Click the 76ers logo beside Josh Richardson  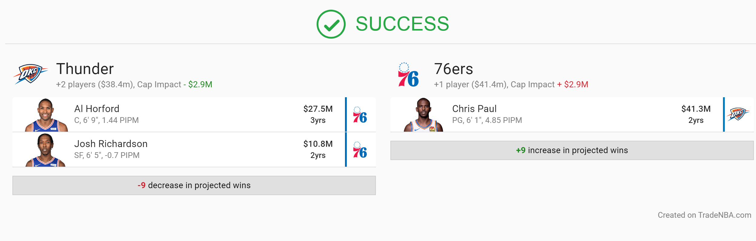pyautogui.click(x=360, y=150)
